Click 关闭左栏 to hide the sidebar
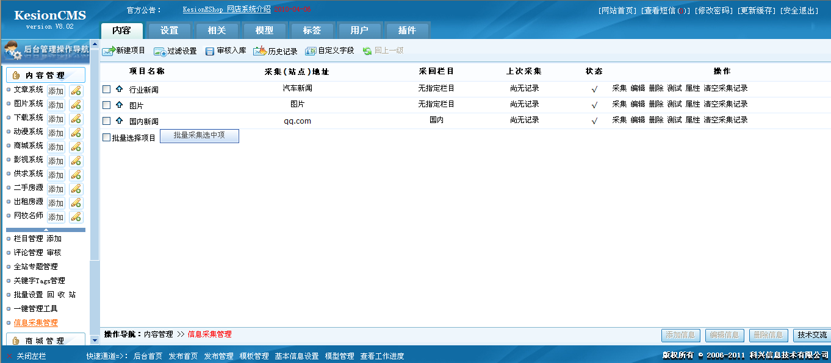Image resolution: width=831 pixels, height=363 pixels. tap(31, 356)
